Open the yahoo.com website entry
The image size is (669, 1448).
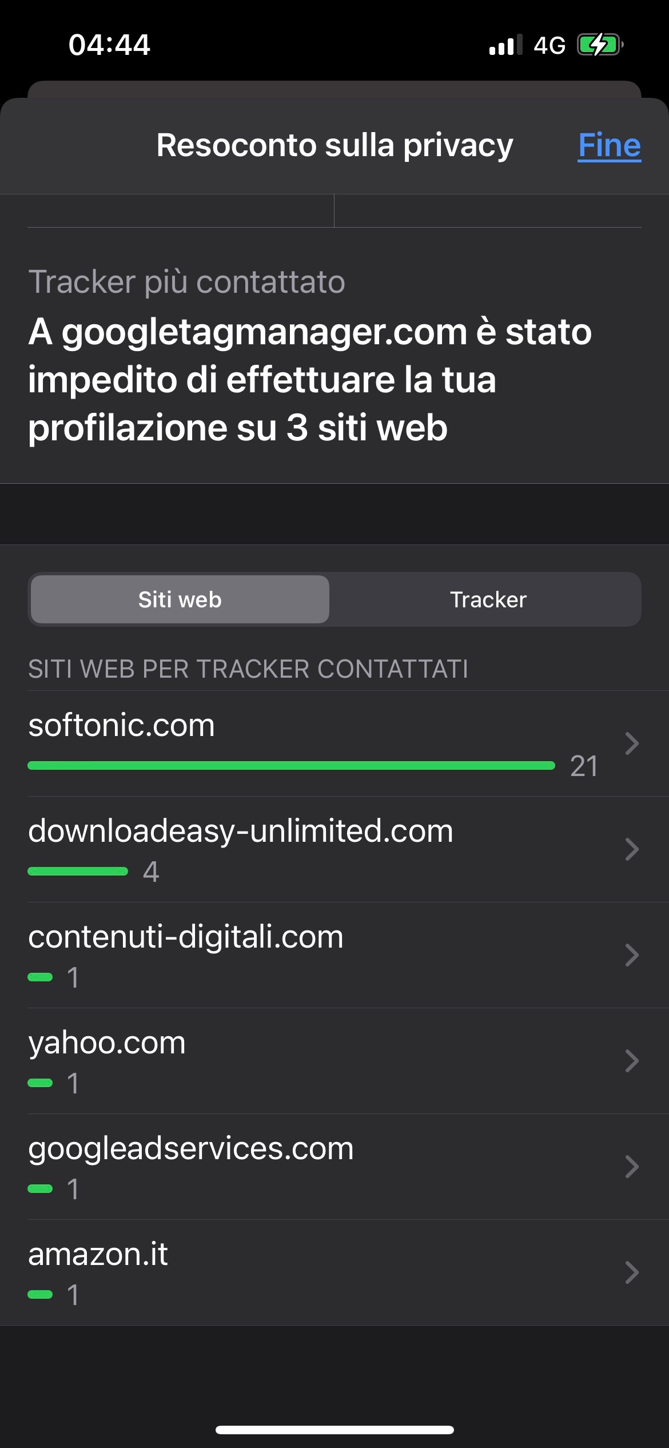click(107, 1043)
